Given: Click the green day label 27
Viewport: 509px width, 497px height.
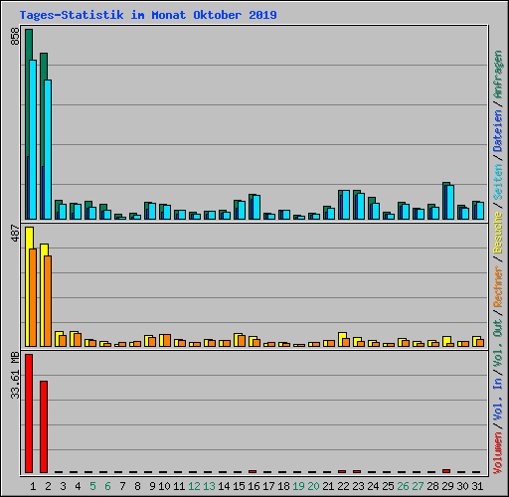Looking at the screenshot, I should coord(418,486).
